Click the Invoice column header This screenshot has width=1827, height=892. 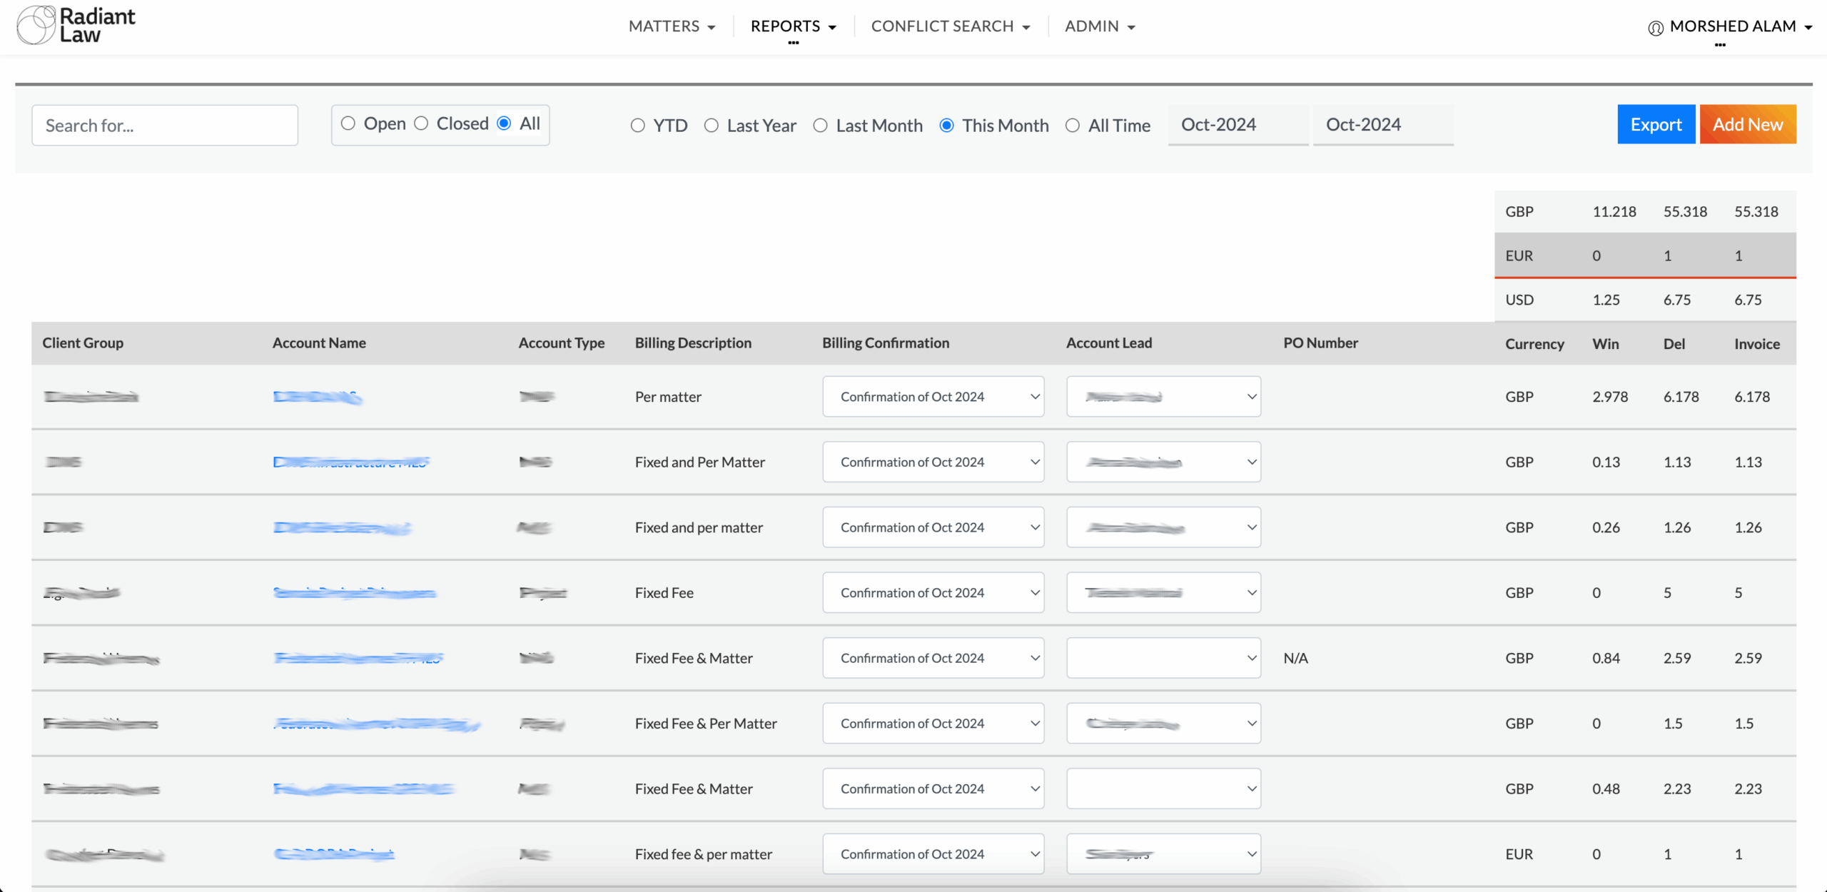1757,343
